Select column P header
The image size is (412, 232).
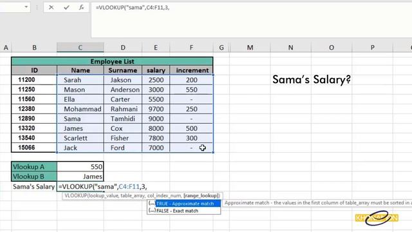[x=372, y=48]
